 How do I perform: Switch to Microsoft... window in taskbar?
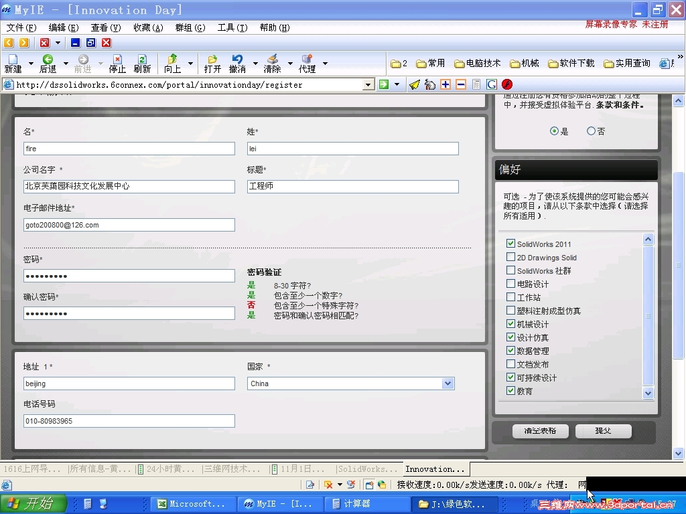tap(192, 504)
